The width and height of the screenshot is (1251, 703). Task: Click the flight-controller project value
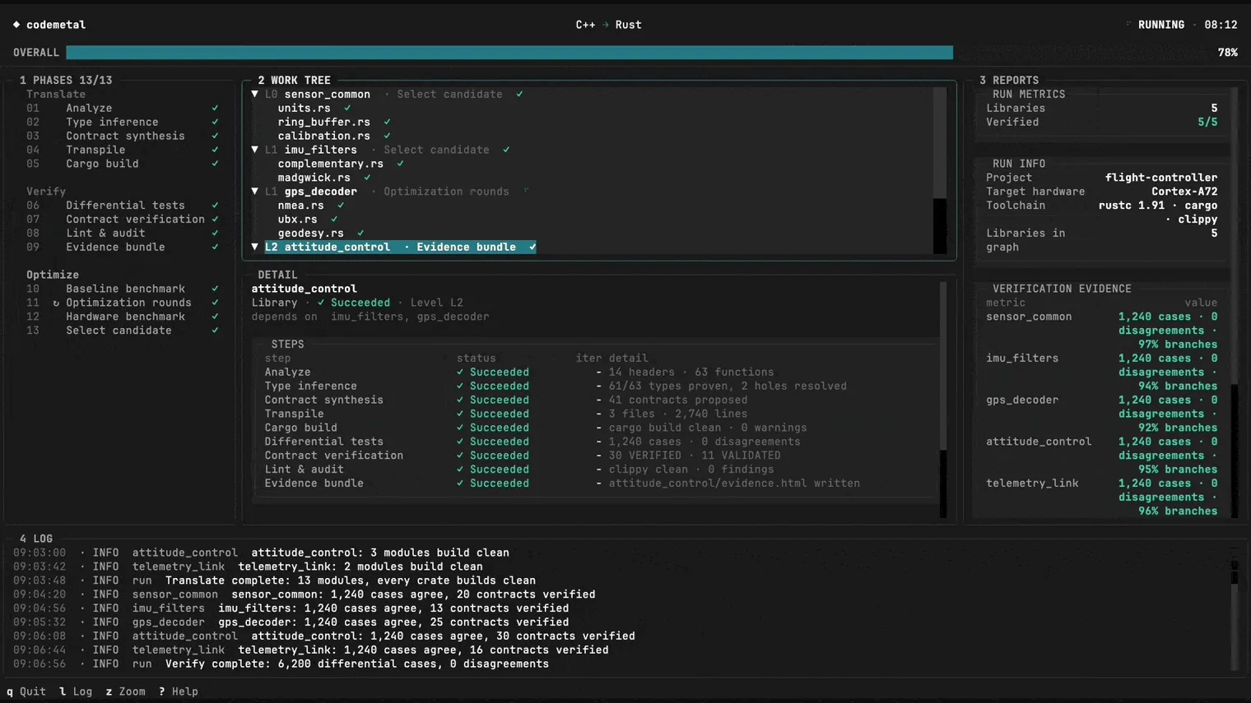[1160, 178]
